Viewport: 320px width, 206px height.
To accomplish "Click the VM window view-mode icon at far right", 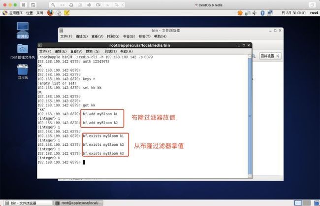I will [x=312, y=5].
